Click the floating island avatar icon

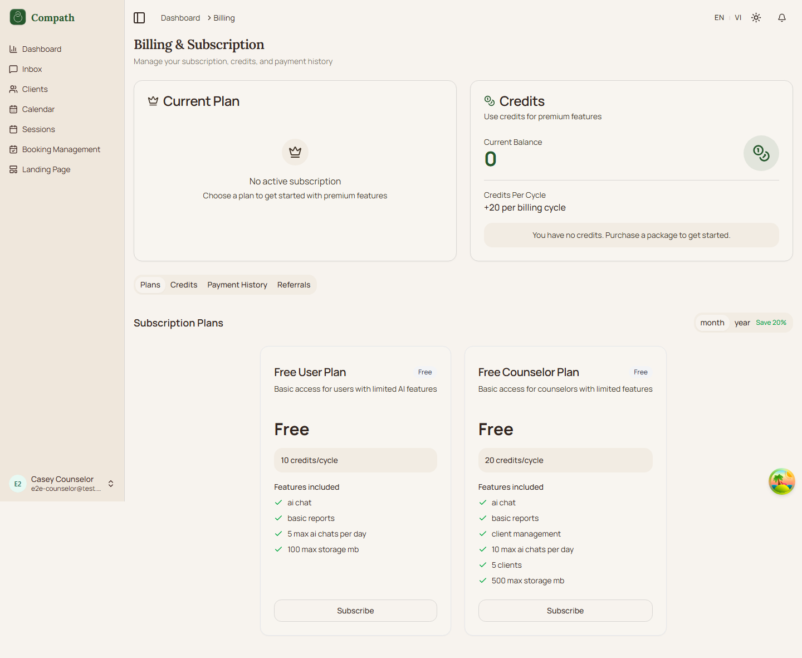pos(781,481)
